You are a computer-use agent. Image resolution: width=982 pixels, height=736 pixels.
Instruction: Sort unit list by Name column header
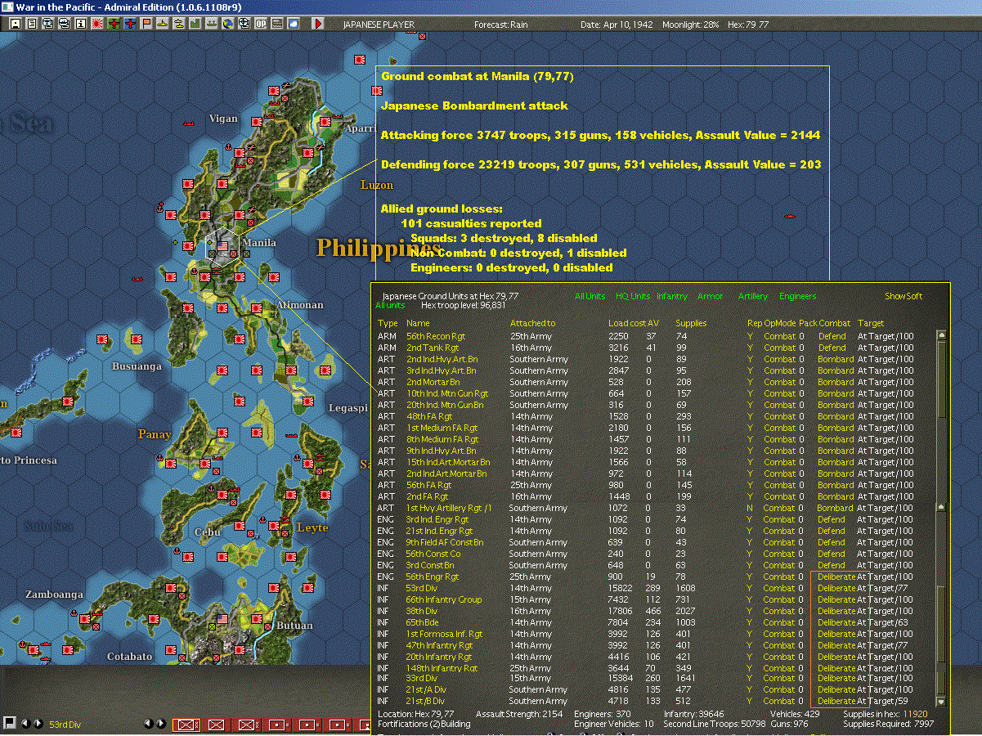tap(418, 323)
